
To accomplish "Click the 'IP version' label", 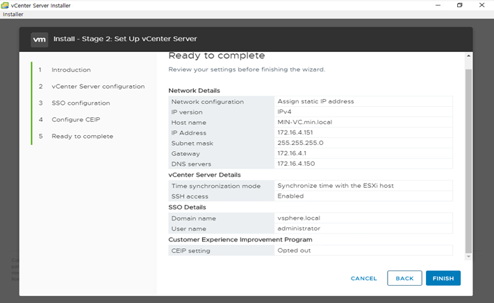I will (187, 112).
